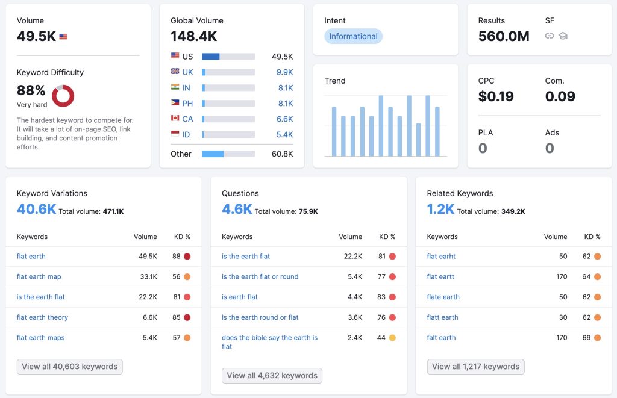Open the 1.2K related keywords count
Image resolution: width=617 pixels, height=398 pixels.
tap(440, 209)
